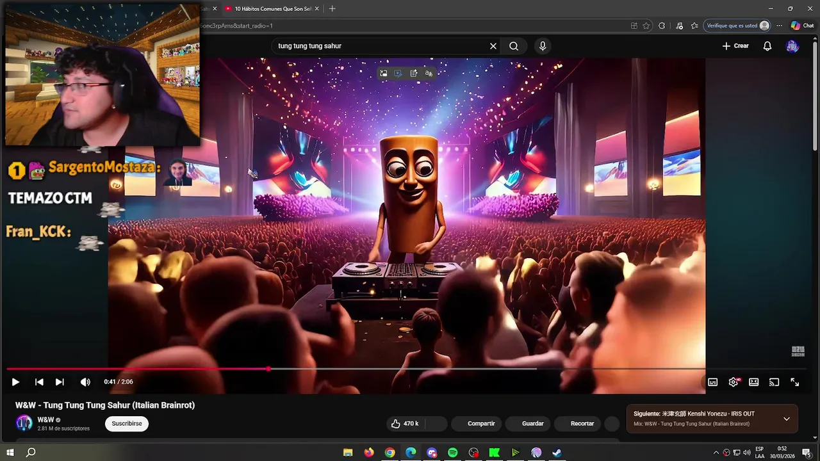Add this page to favorites star
820x461 pixels.
[x=646, y=26]
